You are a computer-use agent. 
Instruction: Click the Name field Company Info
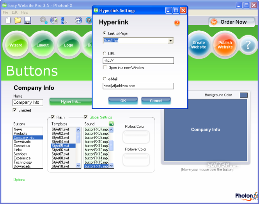(28, 102)
